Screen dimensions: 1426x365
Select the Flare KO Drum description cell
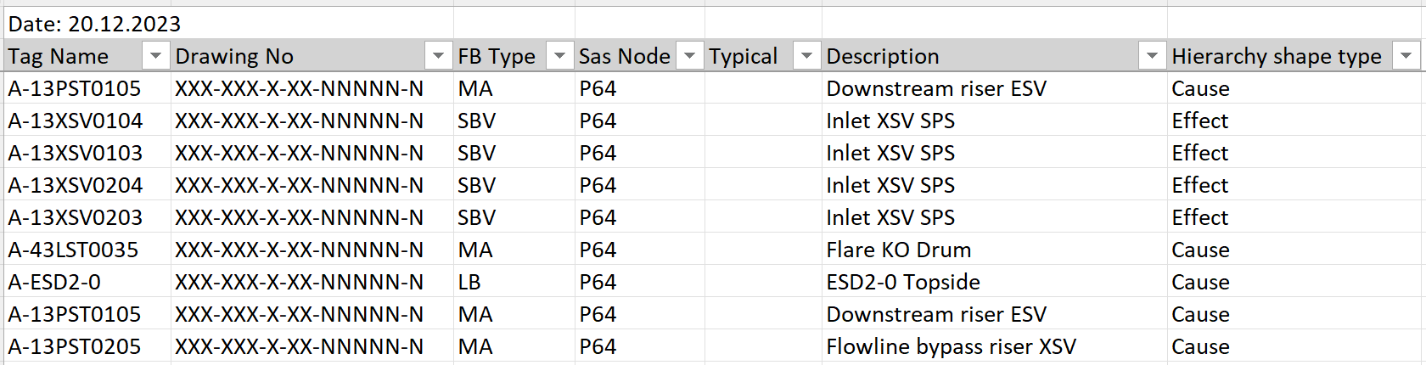995,250
